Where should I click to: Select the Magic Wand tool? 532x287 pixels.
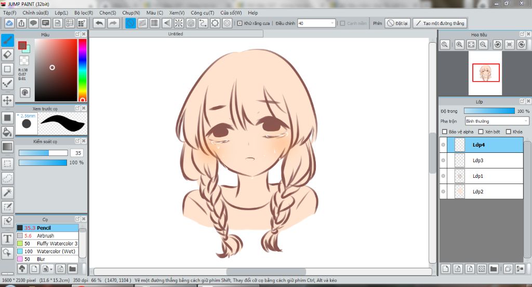coord(7,192)
